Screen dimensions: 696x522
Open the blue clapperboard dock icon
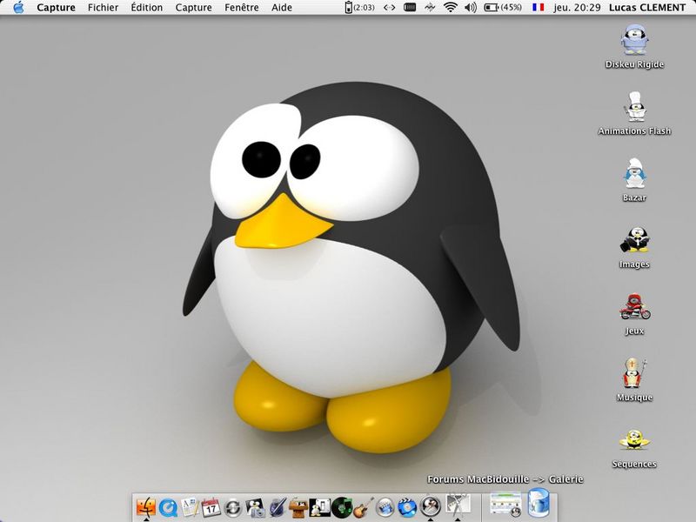coord(407,507)
